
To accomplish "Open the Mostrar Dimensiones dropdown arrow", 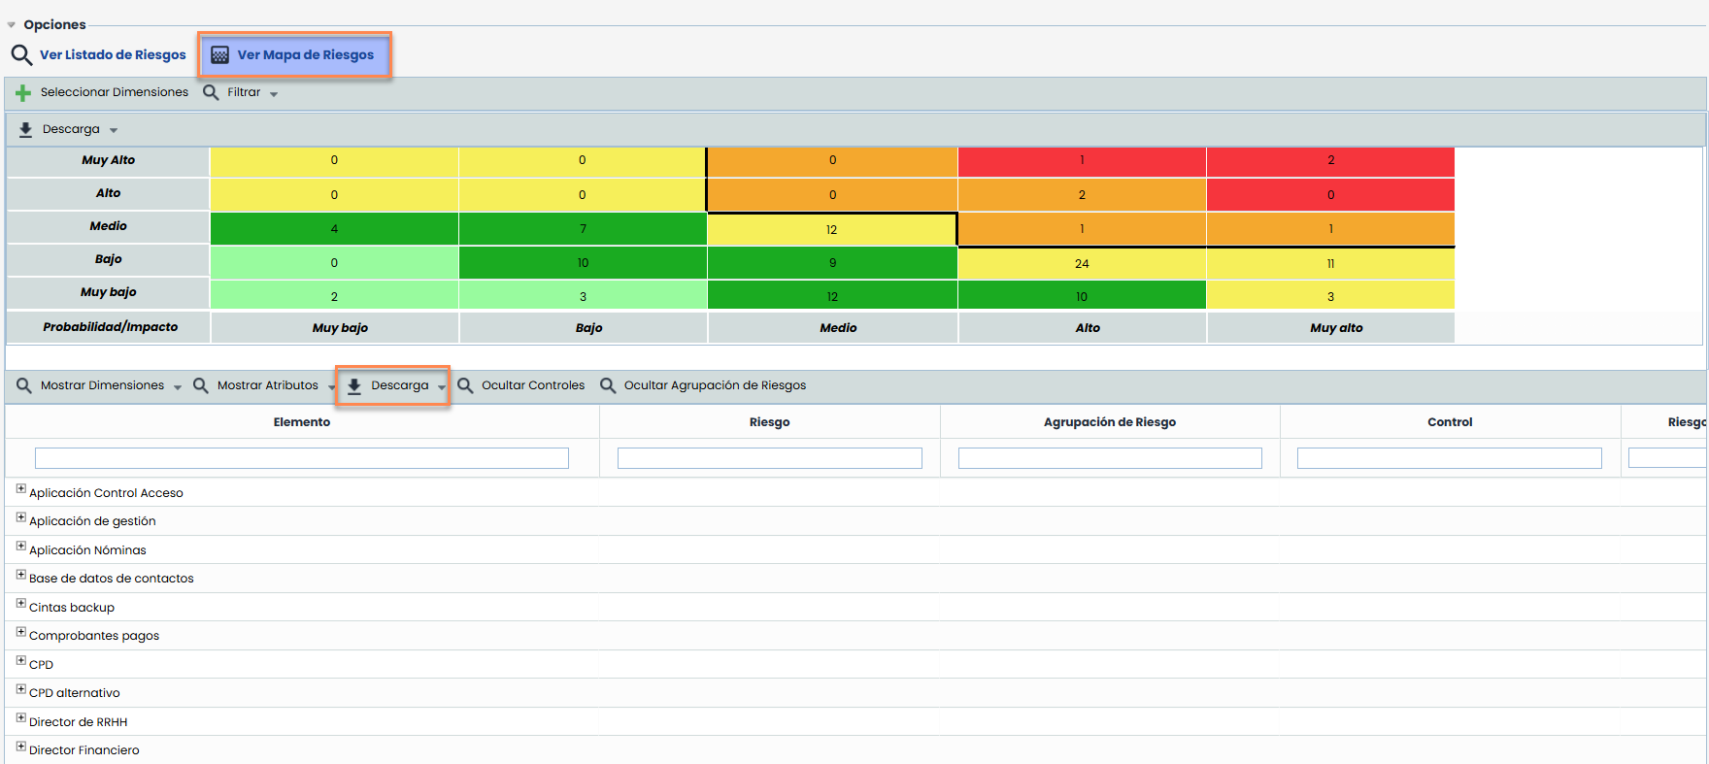I will click(178, 387).
